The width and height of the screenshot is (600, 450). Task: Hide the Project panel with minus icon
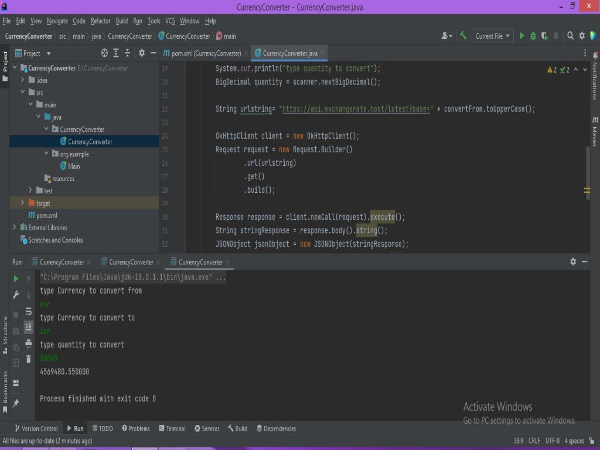click(153, 53)
